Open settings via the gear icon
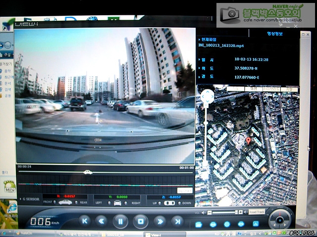 coord(227,224)
